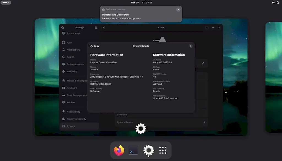Click the 3.8 GiB memory value
The height and width of the screenshot is (161, 282).
point(94,70)
